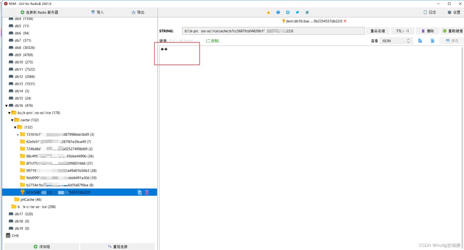Select db17 (520) database
The image size is (464, 250).
click(21, 214)
